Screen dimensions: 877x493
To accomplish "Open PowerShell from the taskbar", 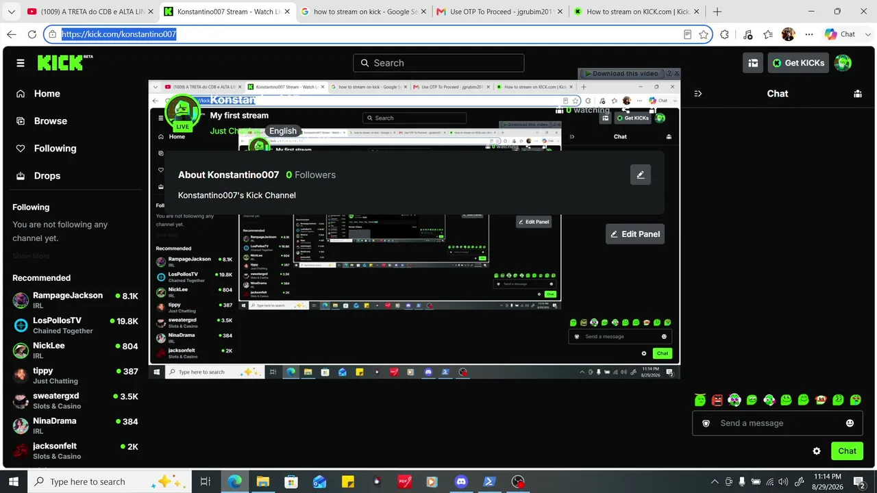I will pyautogui.click(x=489, y=482).
